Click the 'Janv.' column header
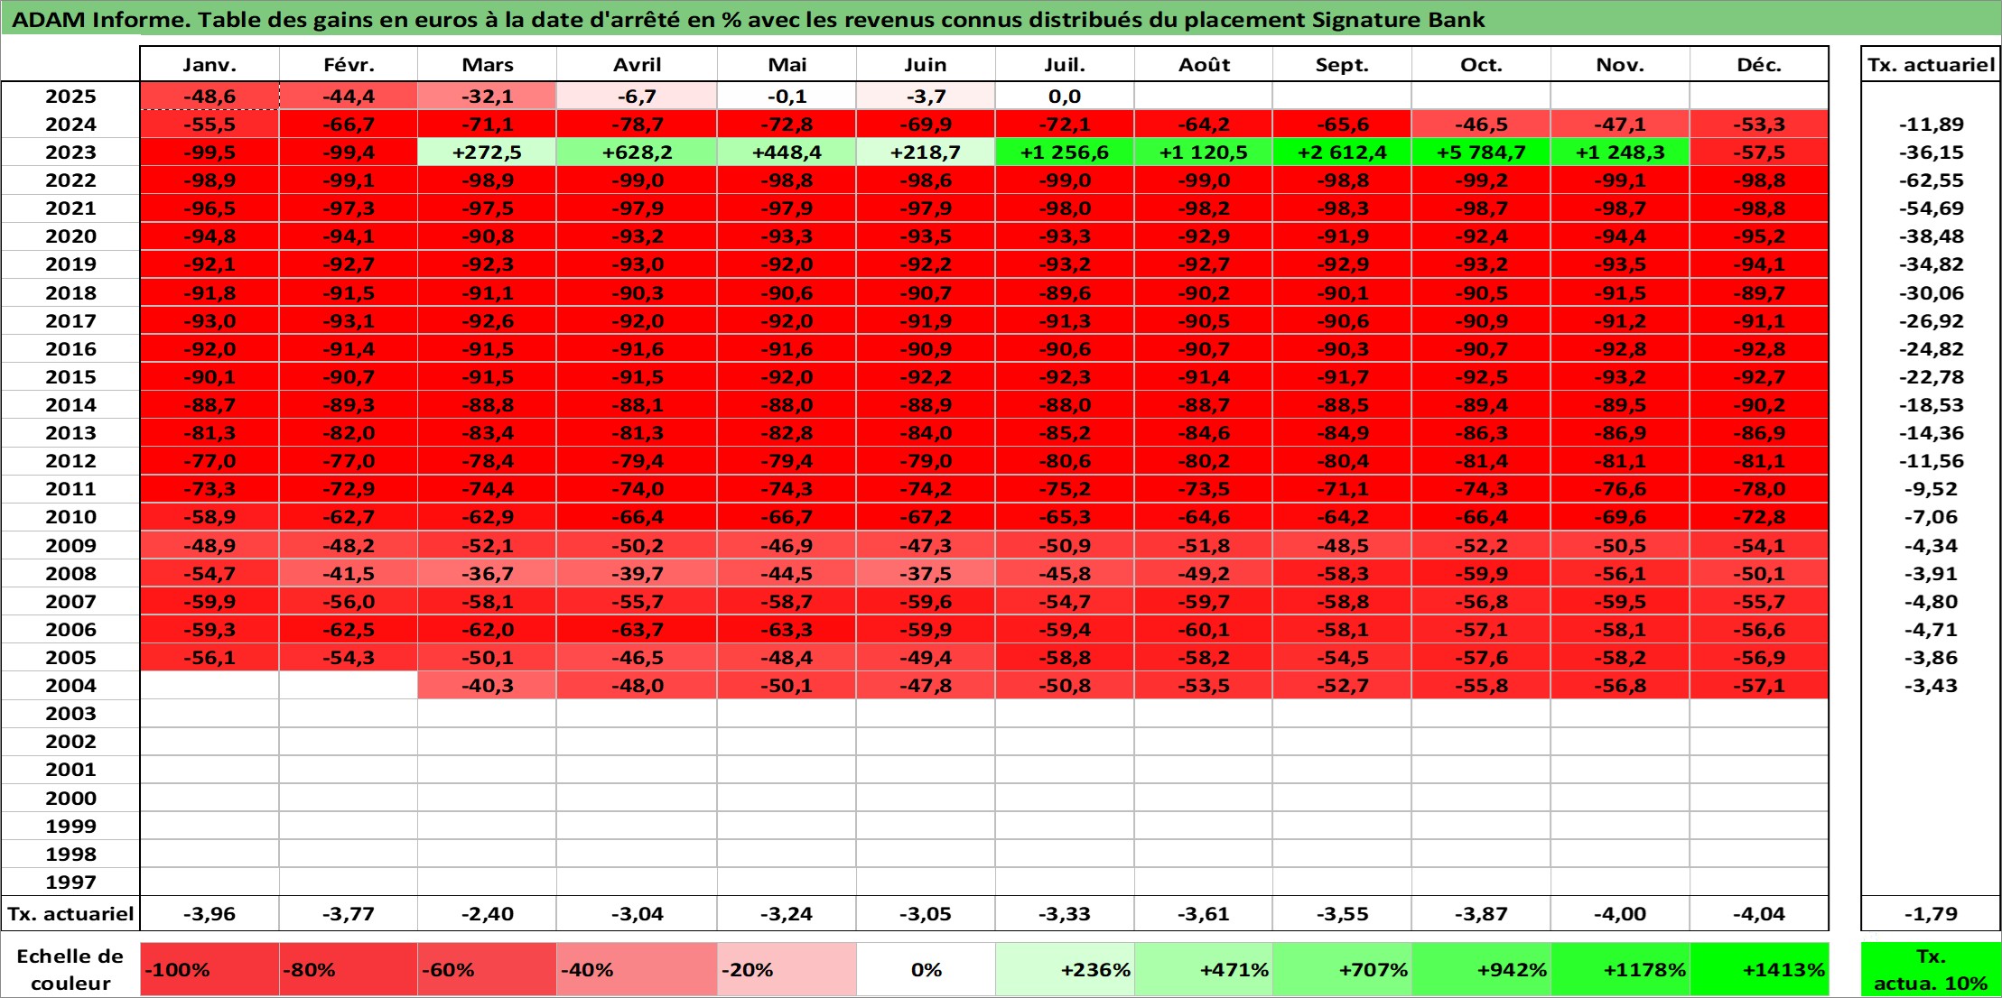 coord(210,65)
